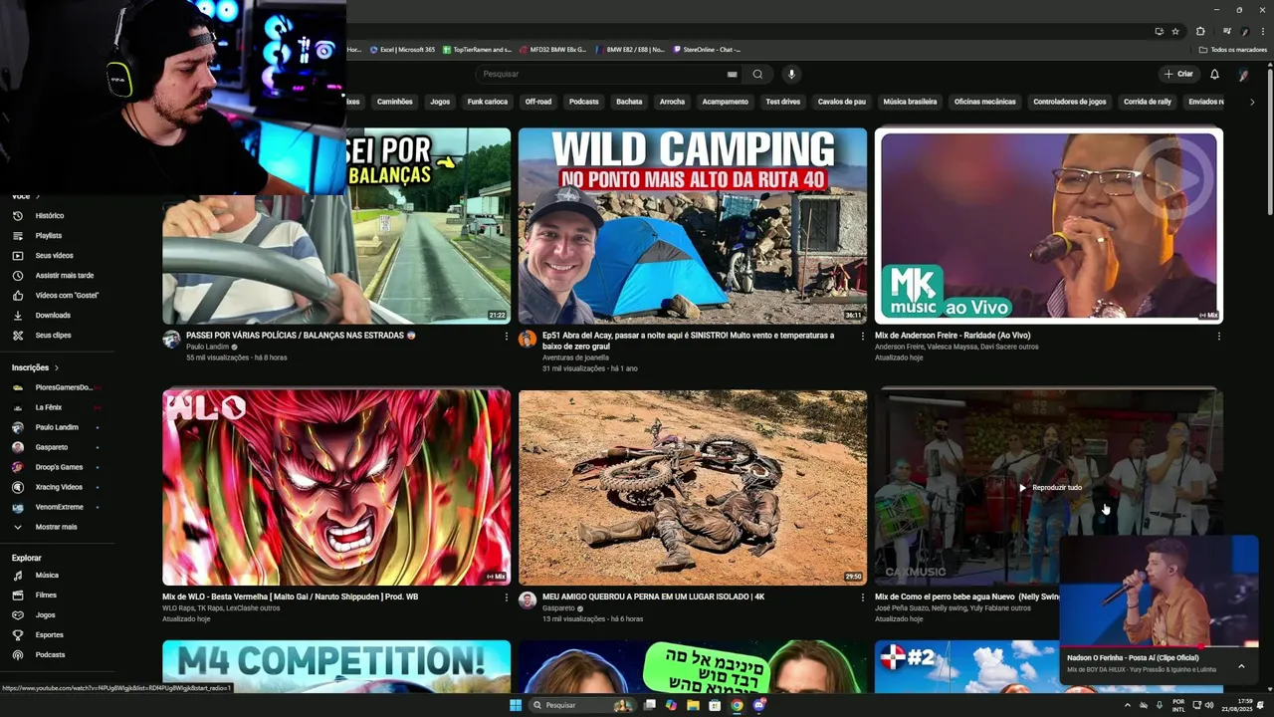Select the Jogos filter chip

440,102
